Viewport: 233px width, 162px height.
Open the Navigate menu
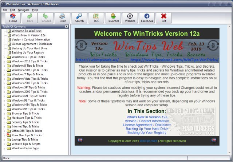tap(23, 10)
